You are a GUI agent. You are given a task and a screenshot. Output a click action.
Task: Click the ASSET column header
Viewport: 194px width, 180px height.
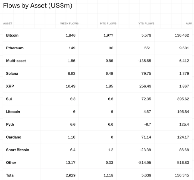[x=8, y=24]
